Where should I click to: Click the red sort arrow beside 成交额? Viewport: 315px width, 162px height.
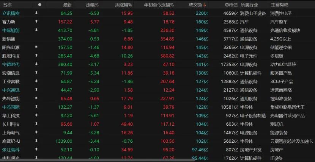(x=205, y=5)
